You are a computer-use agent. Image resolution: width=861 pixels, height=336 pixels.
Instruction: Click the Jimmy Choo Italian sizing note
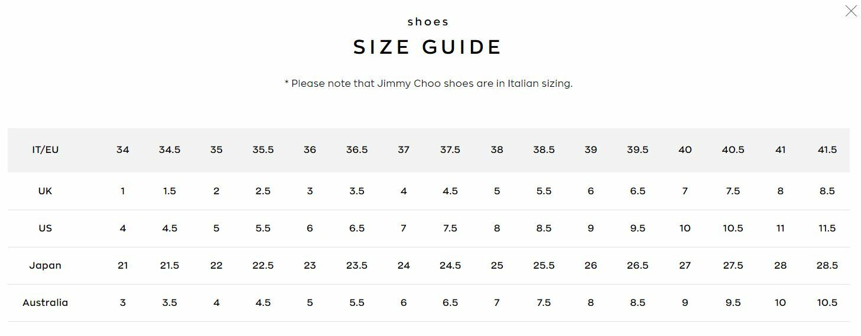428,83
